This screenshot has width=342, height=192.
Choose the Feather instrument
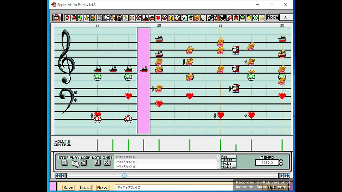pos(203,18)
